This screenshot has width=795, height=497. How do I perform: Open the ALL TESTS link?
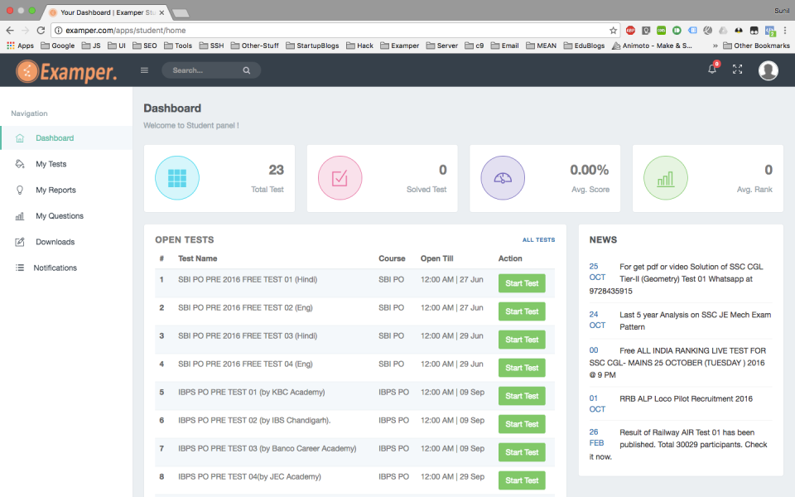[x=538, y=239]
